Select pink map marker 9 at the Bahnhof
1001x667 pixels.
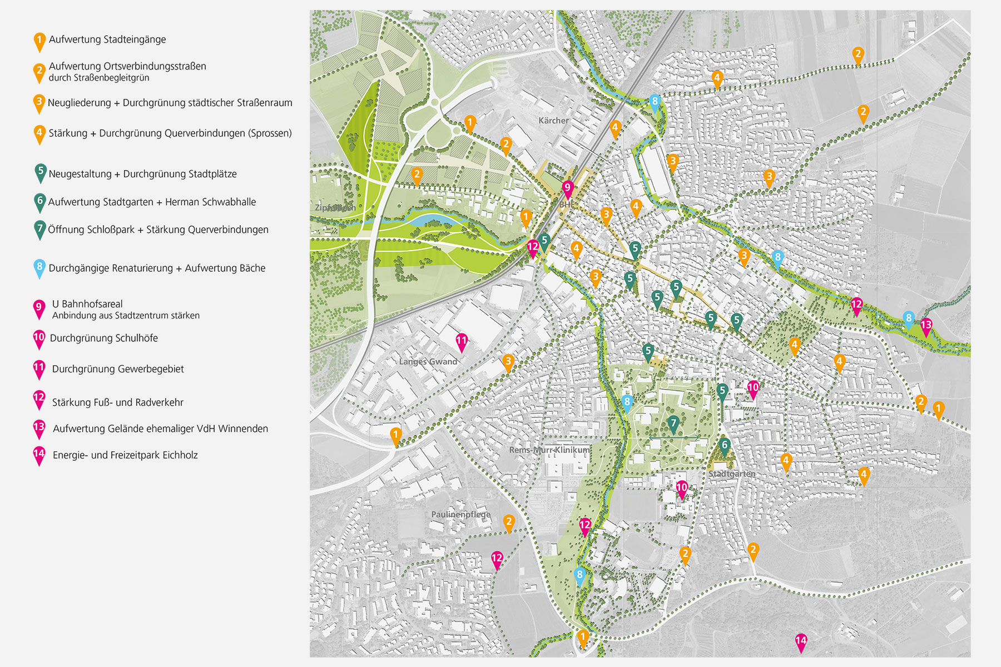pyautogui.click(x=567, y=188)
